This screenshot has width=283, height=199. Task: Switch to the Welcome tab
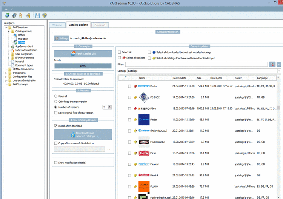(57, 25)
